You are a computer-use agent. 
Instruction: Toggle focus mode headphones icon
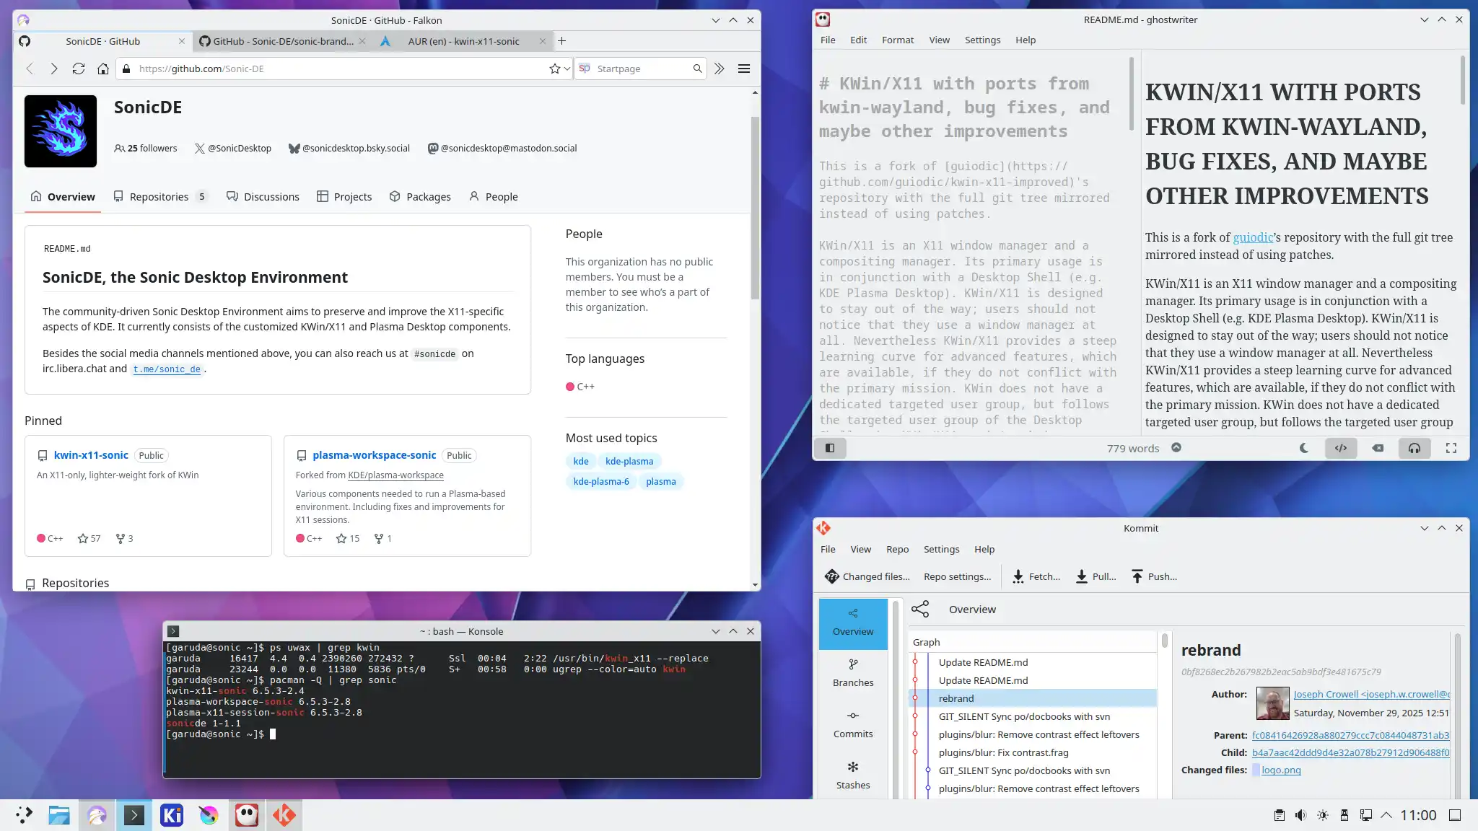click(x=1414, y=448)
